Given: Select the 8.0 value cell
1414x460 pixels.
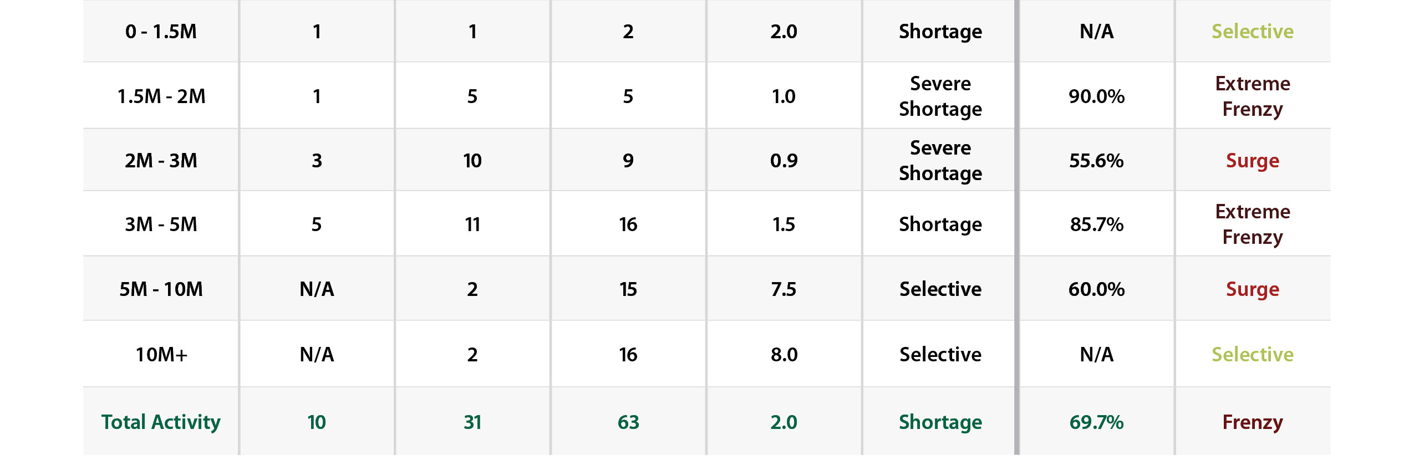Looking at the screenshot, I should [x=784, y=354].
